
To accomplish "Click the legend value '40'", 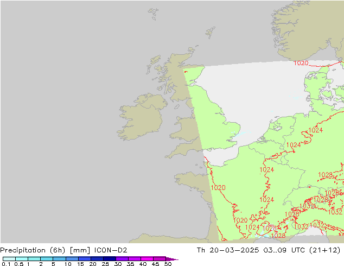I will [x=143, y=264].
